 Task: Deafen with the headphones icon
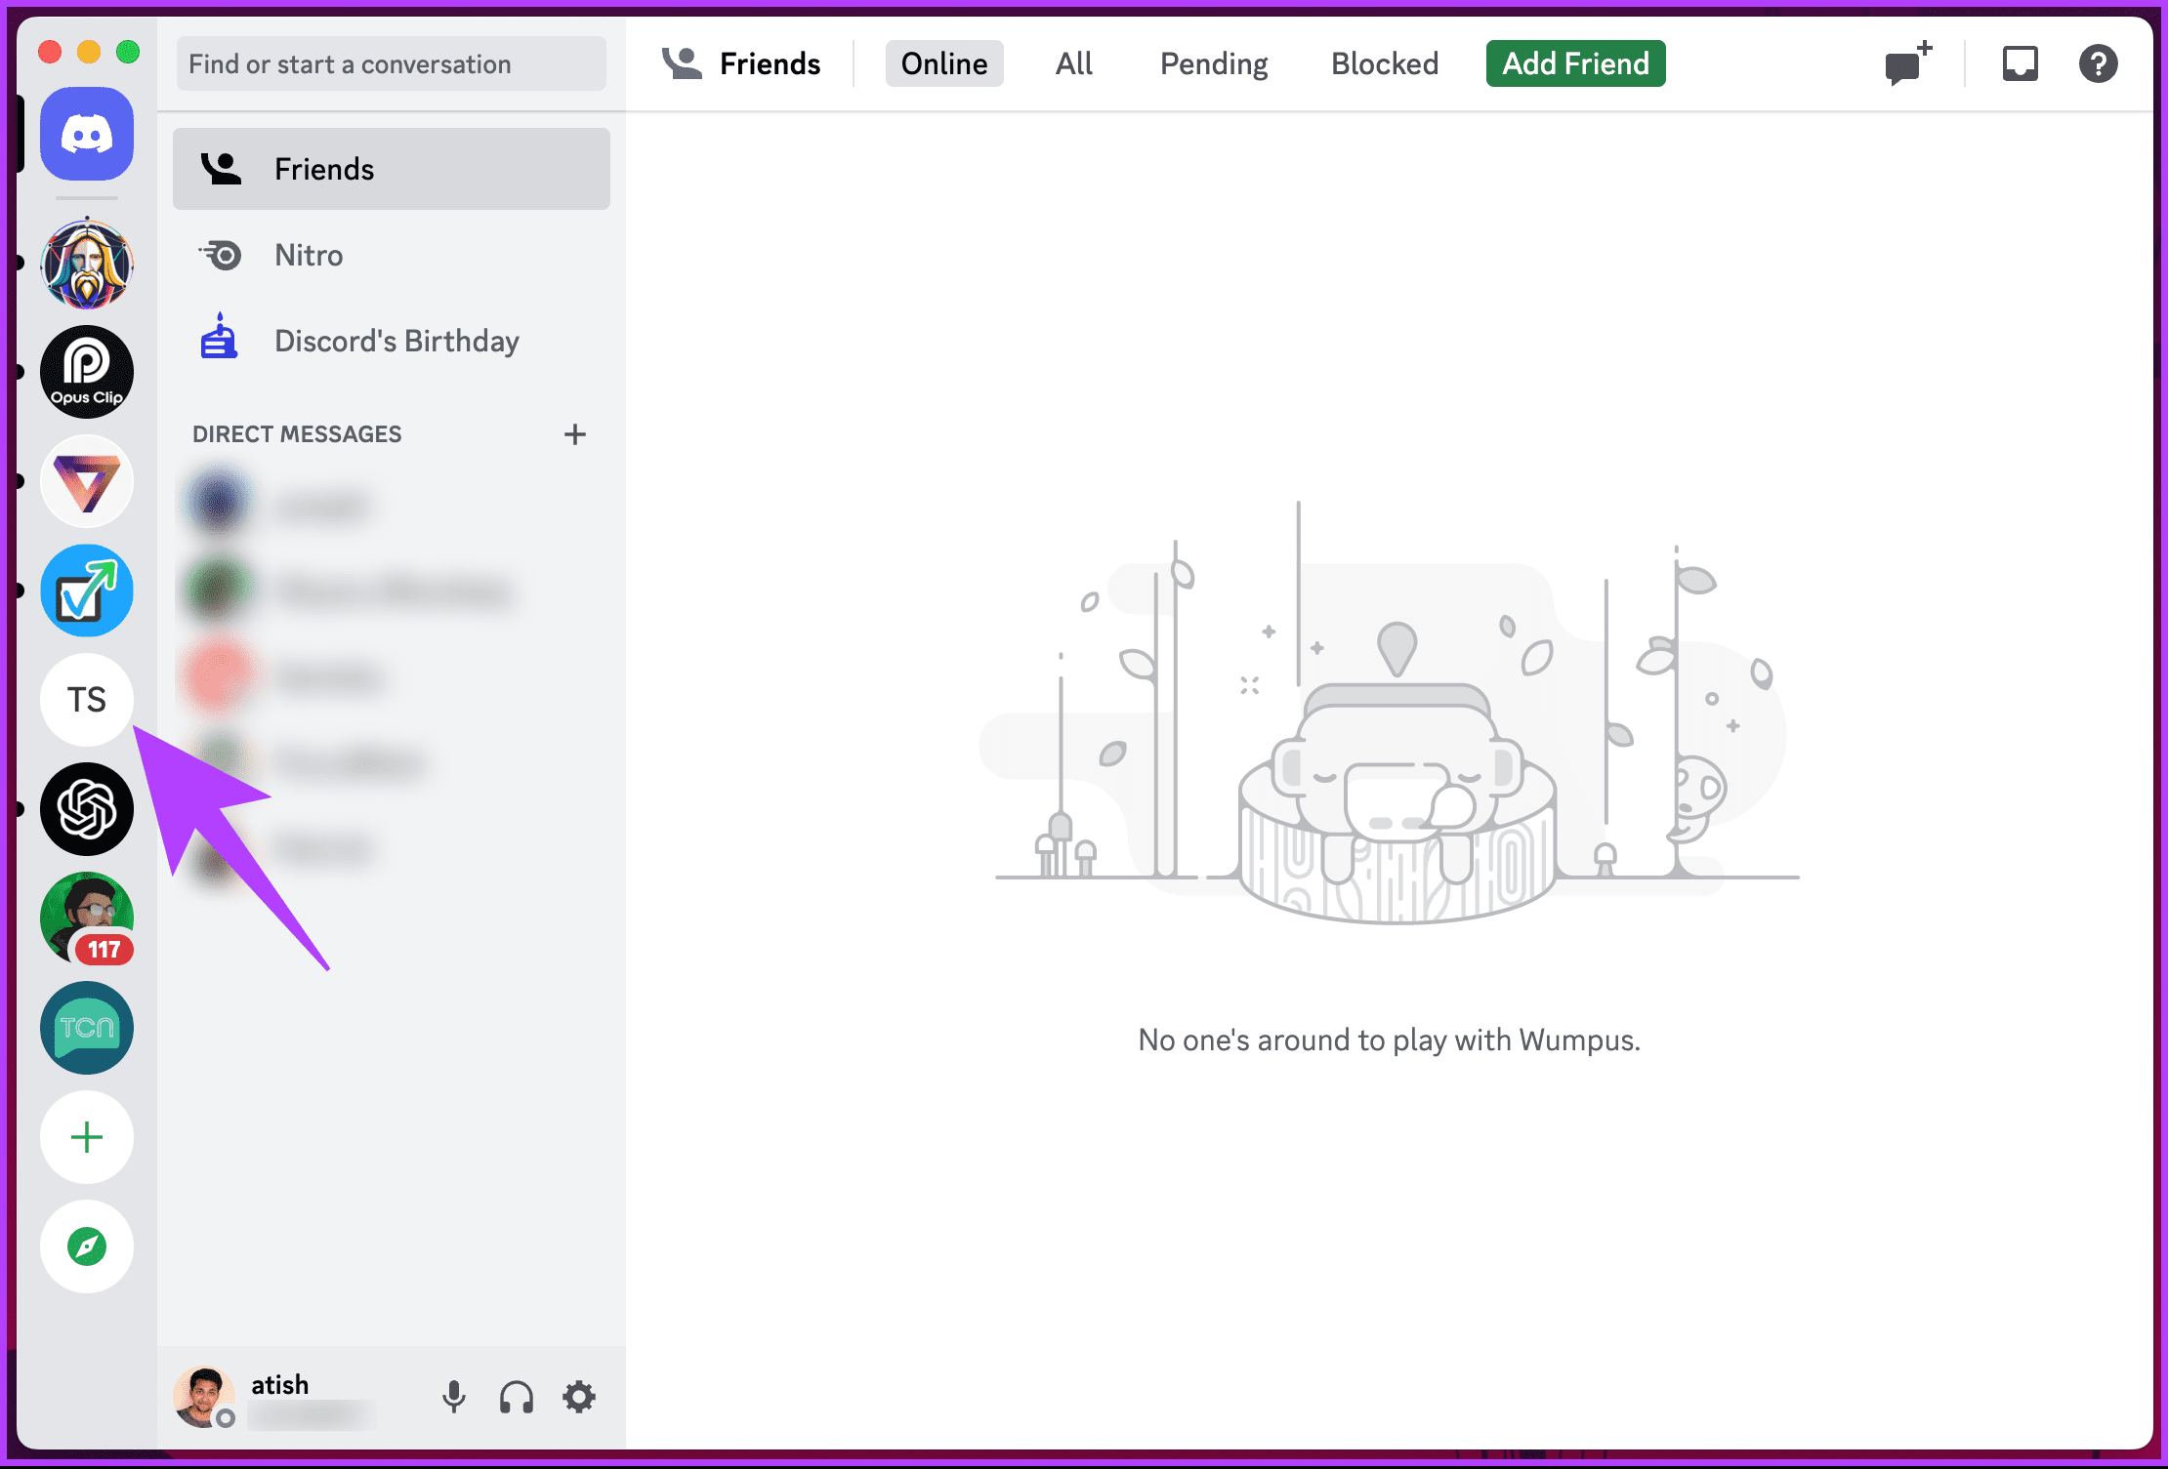(517, 1397)
